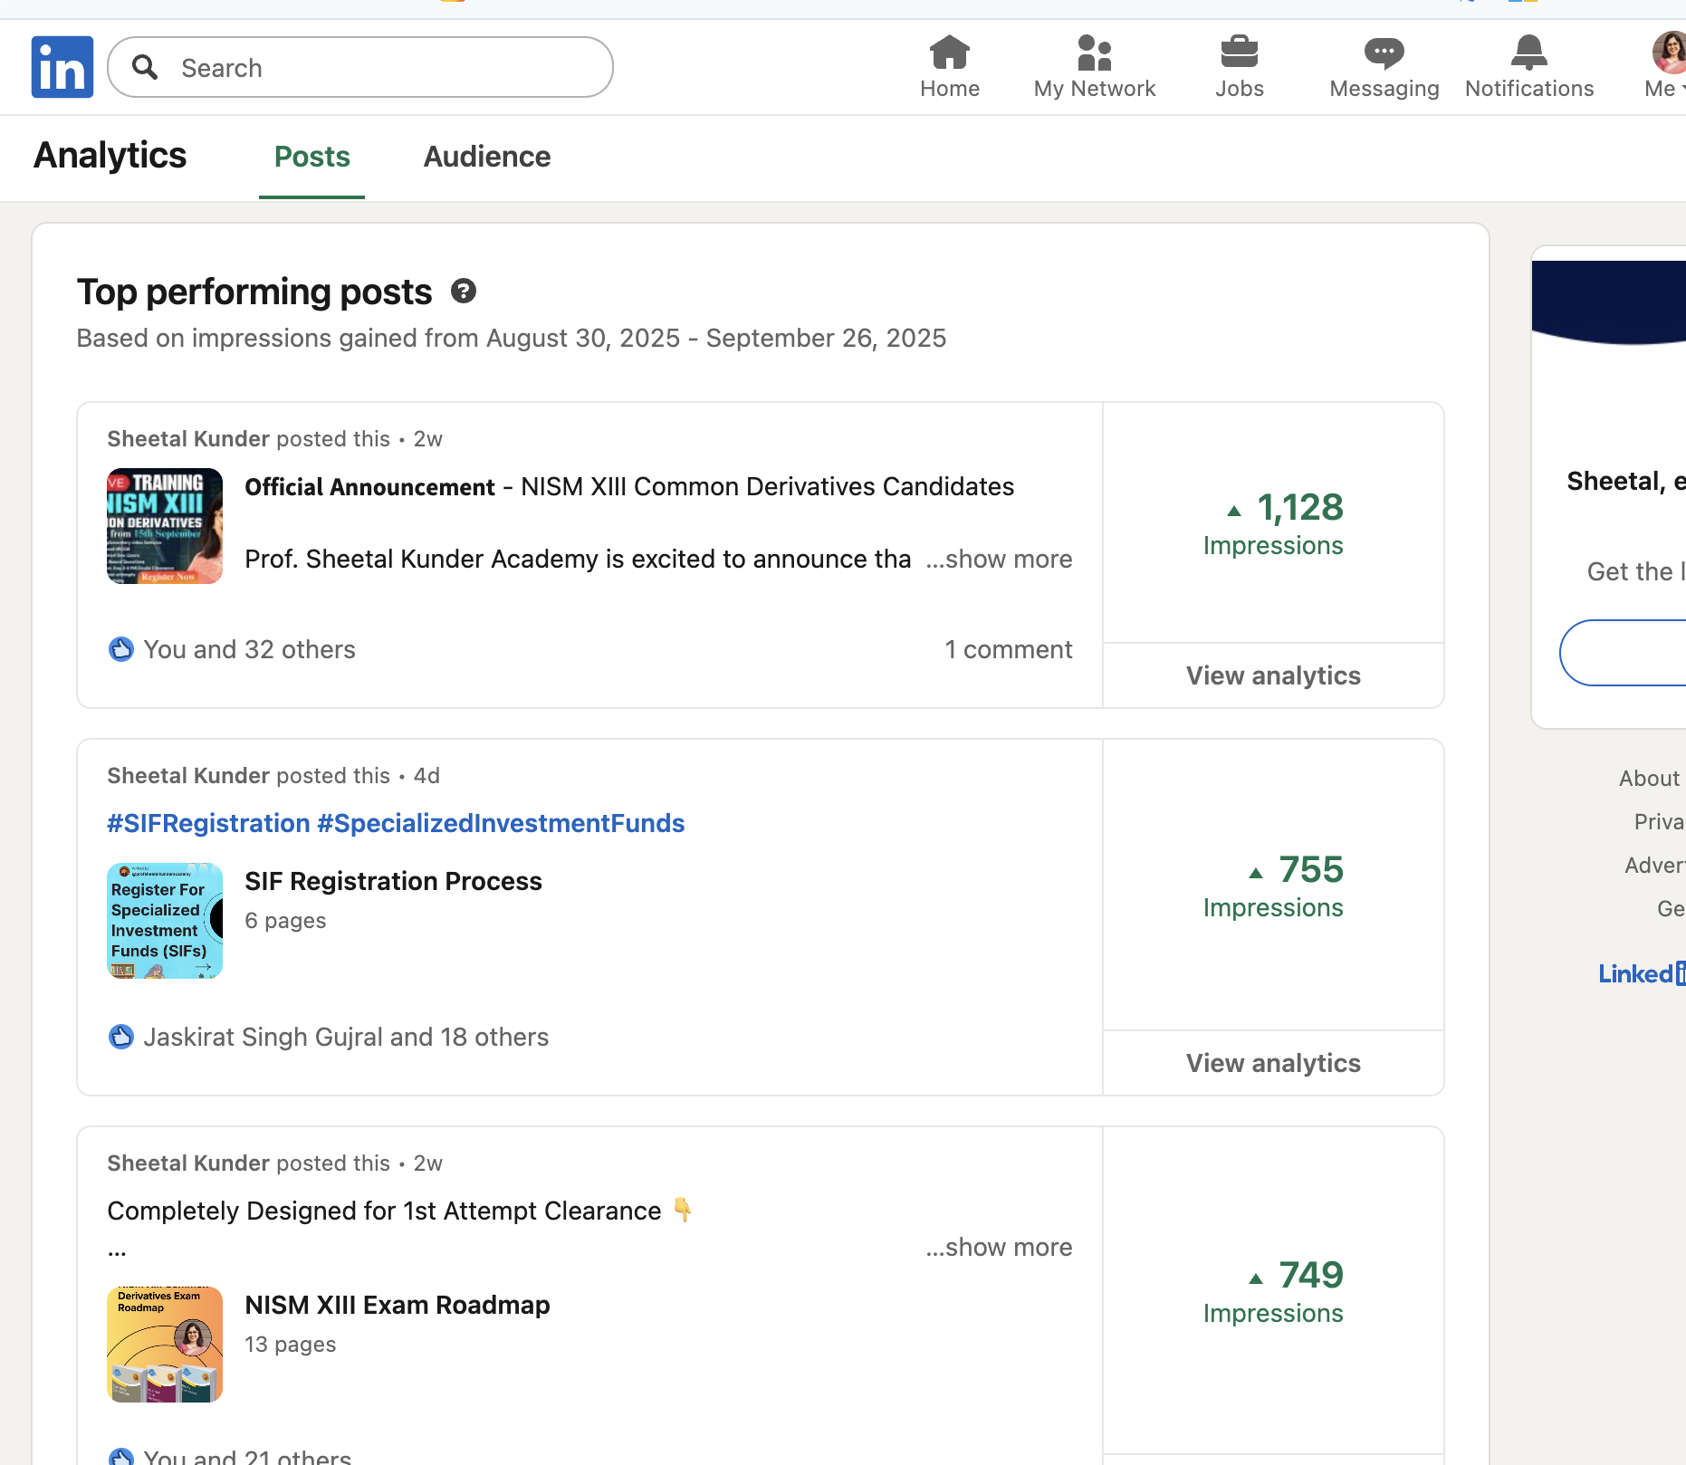
Task: Go to Home in navigation bar
Action: pyautogui.click(x=950, y=67)
